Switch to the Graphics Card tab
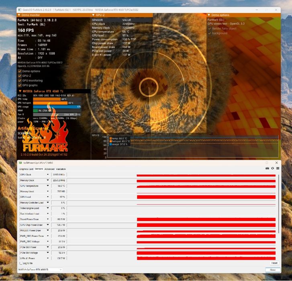 coord(26,169)
